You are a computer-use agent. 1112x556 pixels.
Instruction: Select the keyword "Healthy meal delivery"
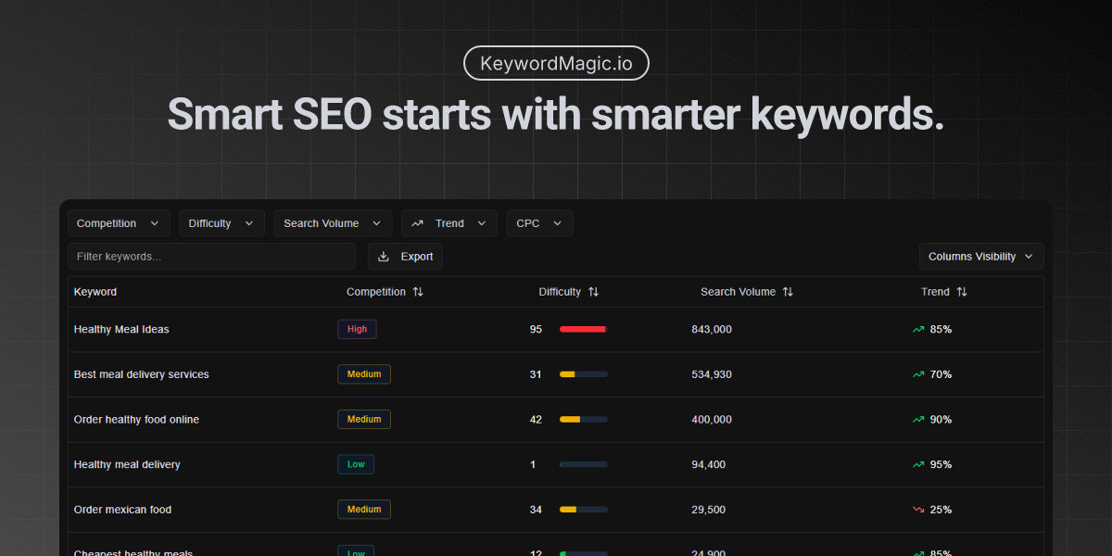127,464
